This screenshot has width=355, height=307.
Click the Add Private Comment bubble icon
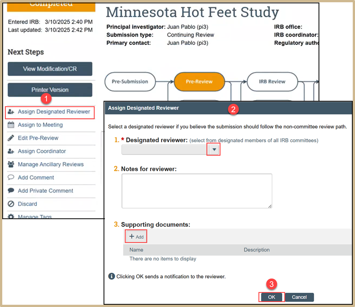(x=11, y=191)
